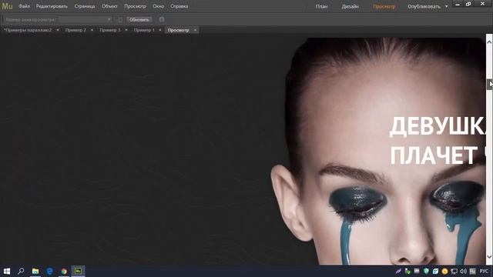Open the Windows Start menu
The image size is (493, 277).
(x=7, y=271)
